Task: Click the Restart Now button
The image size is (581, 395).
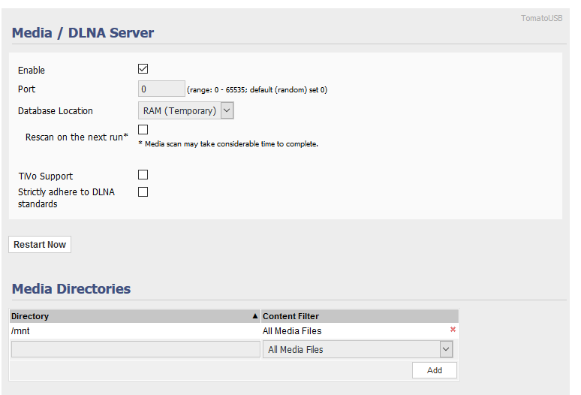Action: (x=40, y=245)
